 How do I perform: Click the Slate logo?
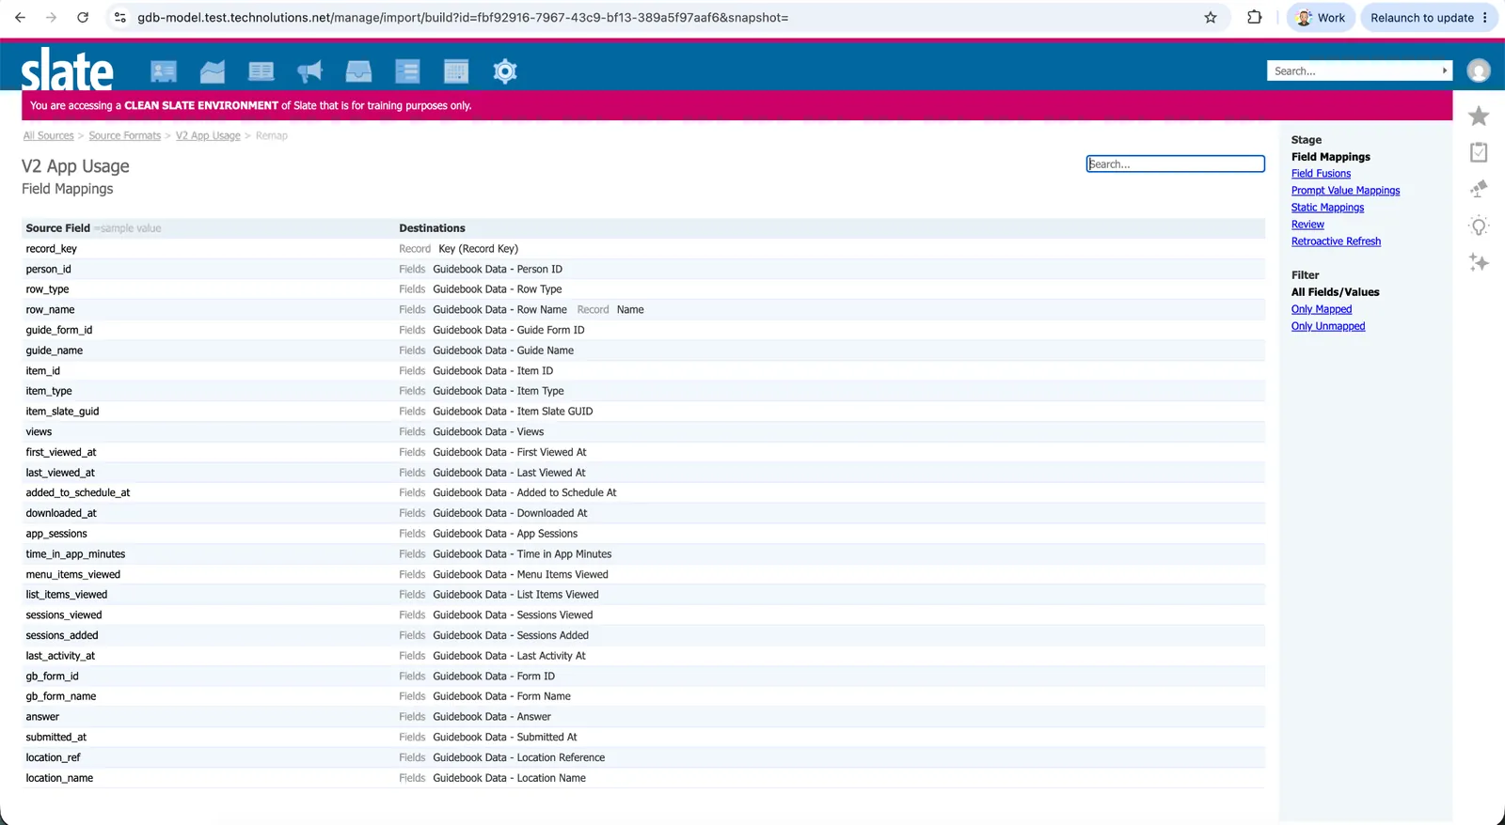pyautogui.click(x=68, y=70)
